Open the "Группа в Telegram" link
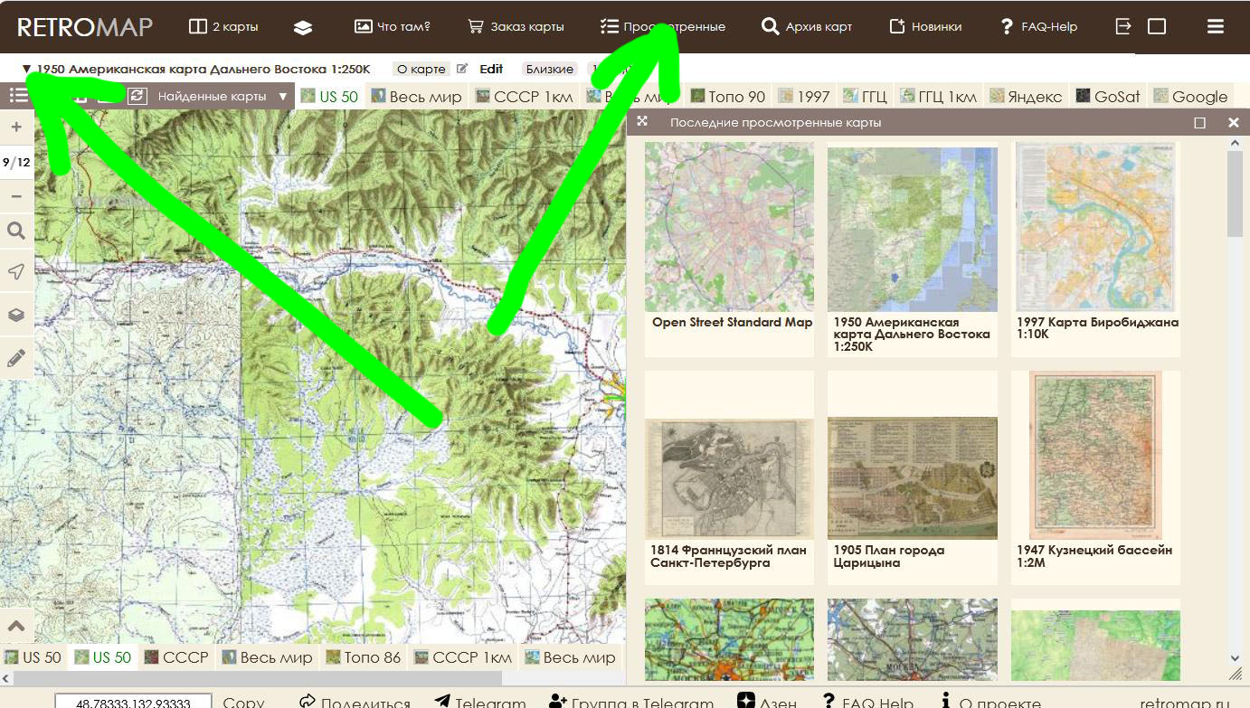1250x708 pixels. click(631, 703)
